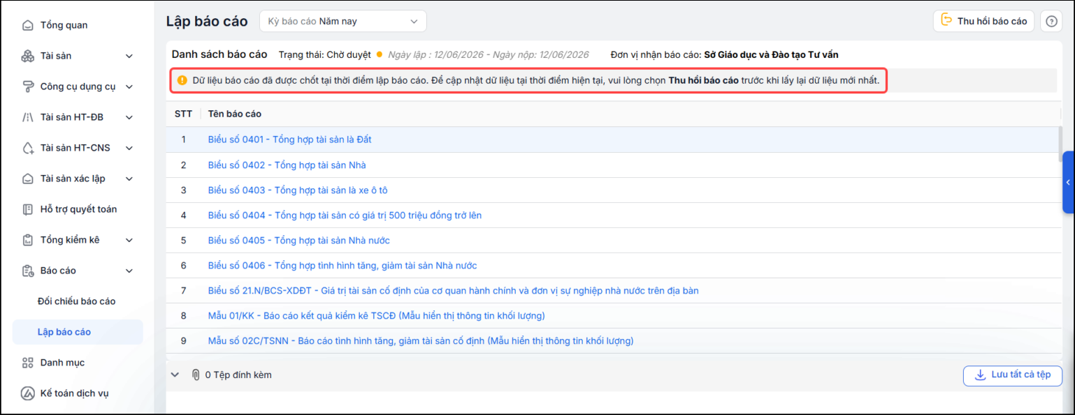Click the Trạng thái Chờ duyệt status text
Viewport: 1075px width, 415px height.
pyautogui.click(x=325, y=54)
